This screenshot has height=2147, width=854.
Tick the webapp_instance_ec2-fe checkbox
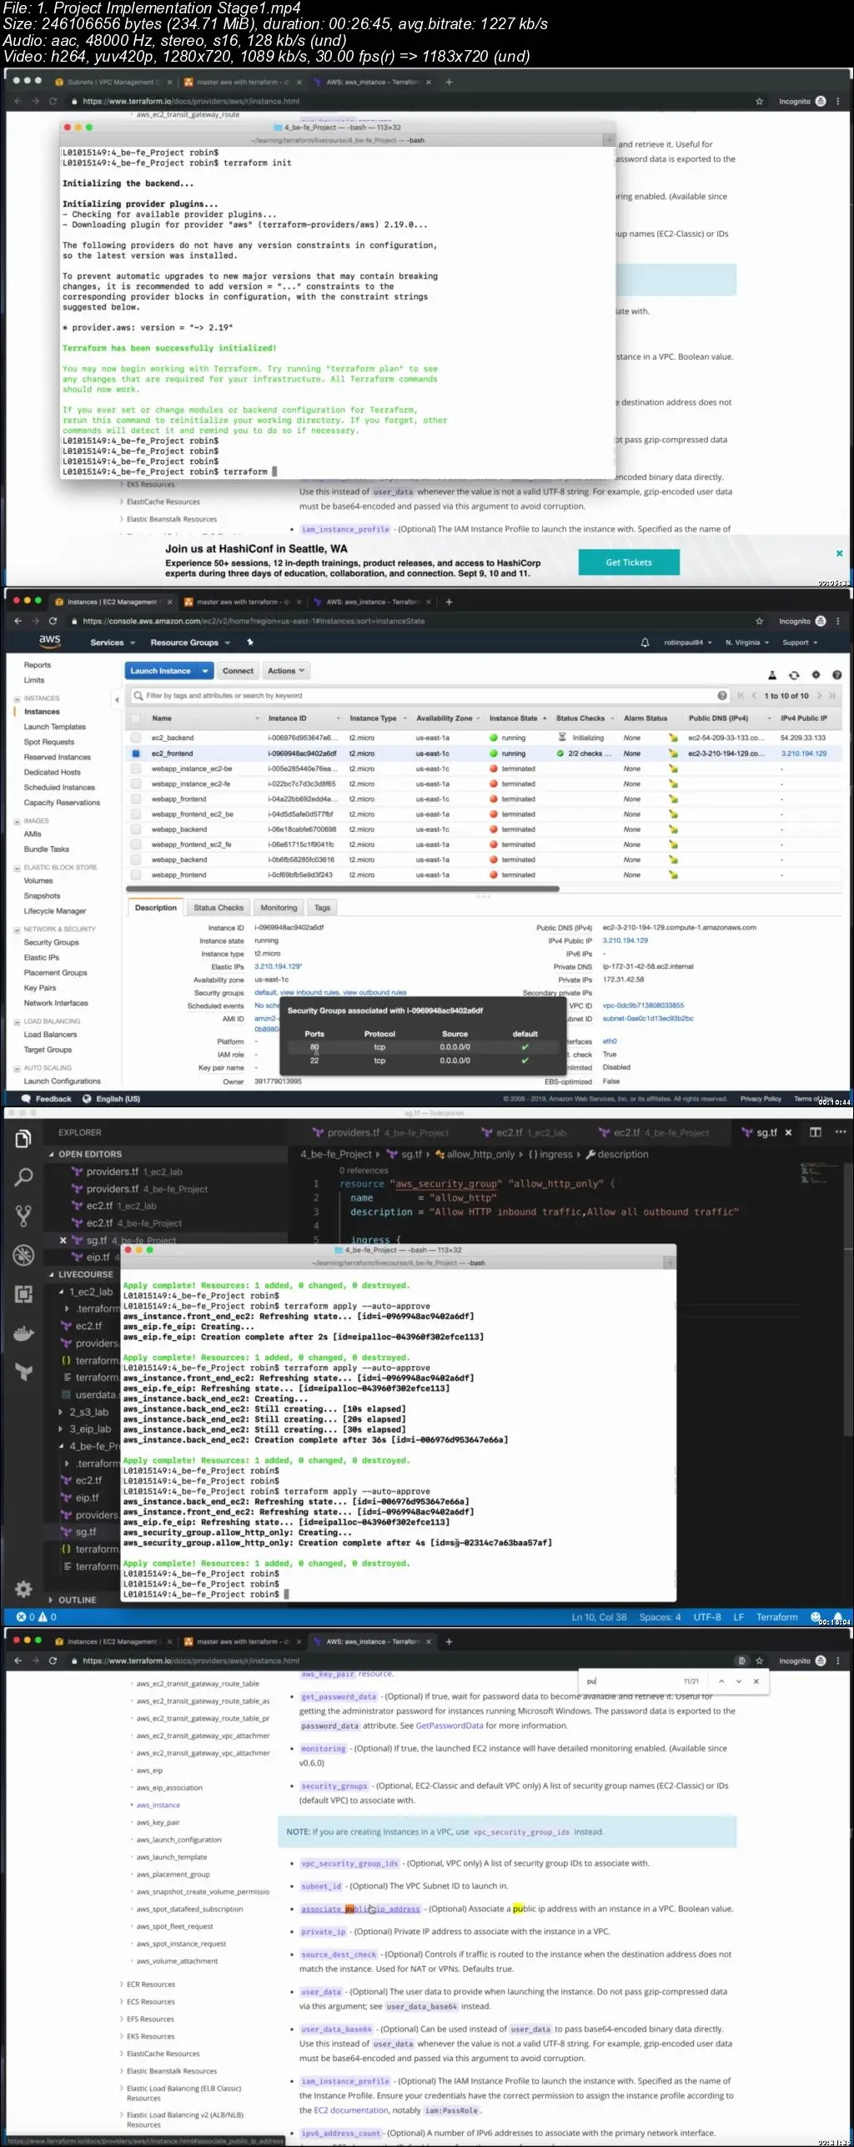tap(136, 784)
